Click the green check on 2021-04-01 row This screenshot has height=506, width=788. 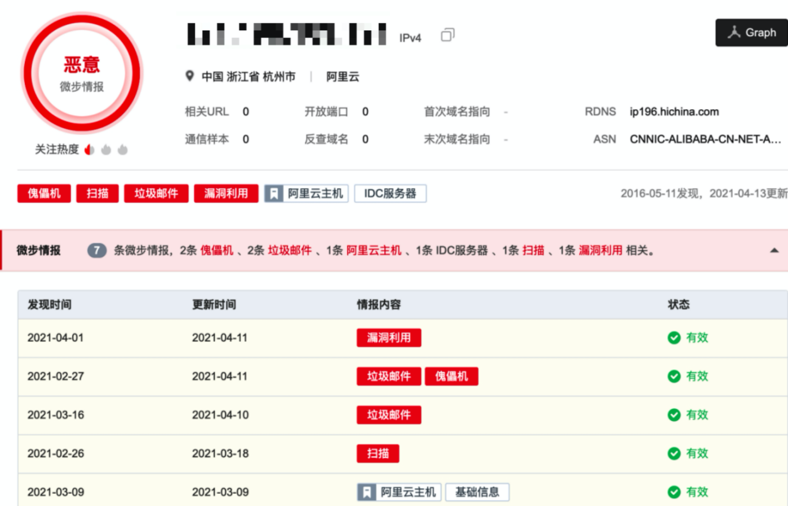click(674, 338)
